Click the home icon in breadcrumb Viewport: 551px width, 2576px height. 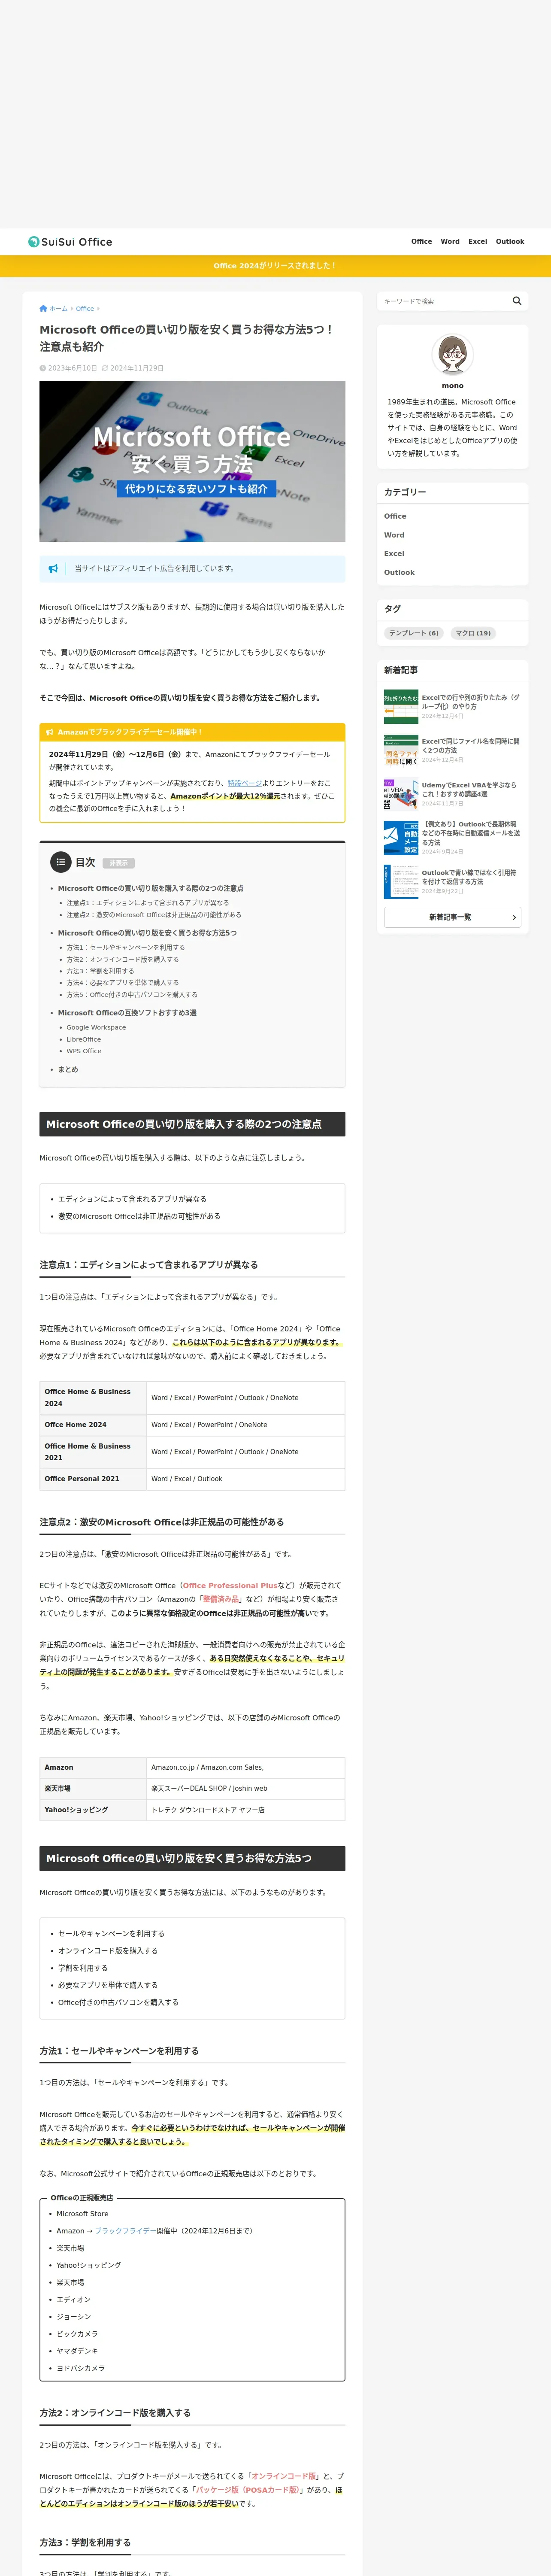[43, 309]
